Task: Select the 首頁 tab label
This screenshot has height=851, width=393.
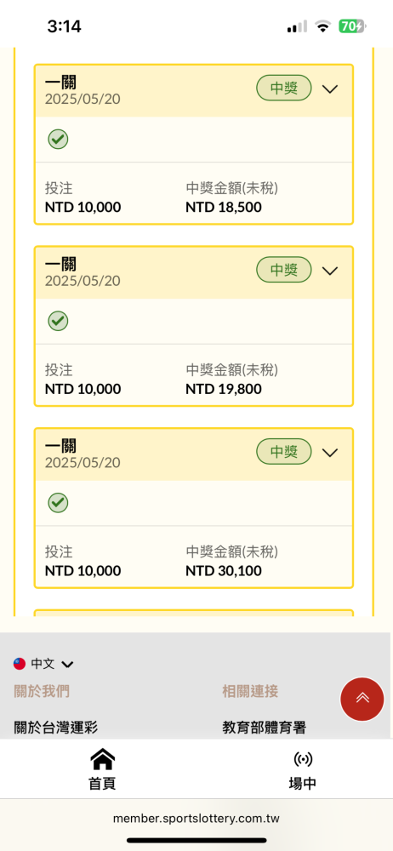Action: tap(103, 784)
